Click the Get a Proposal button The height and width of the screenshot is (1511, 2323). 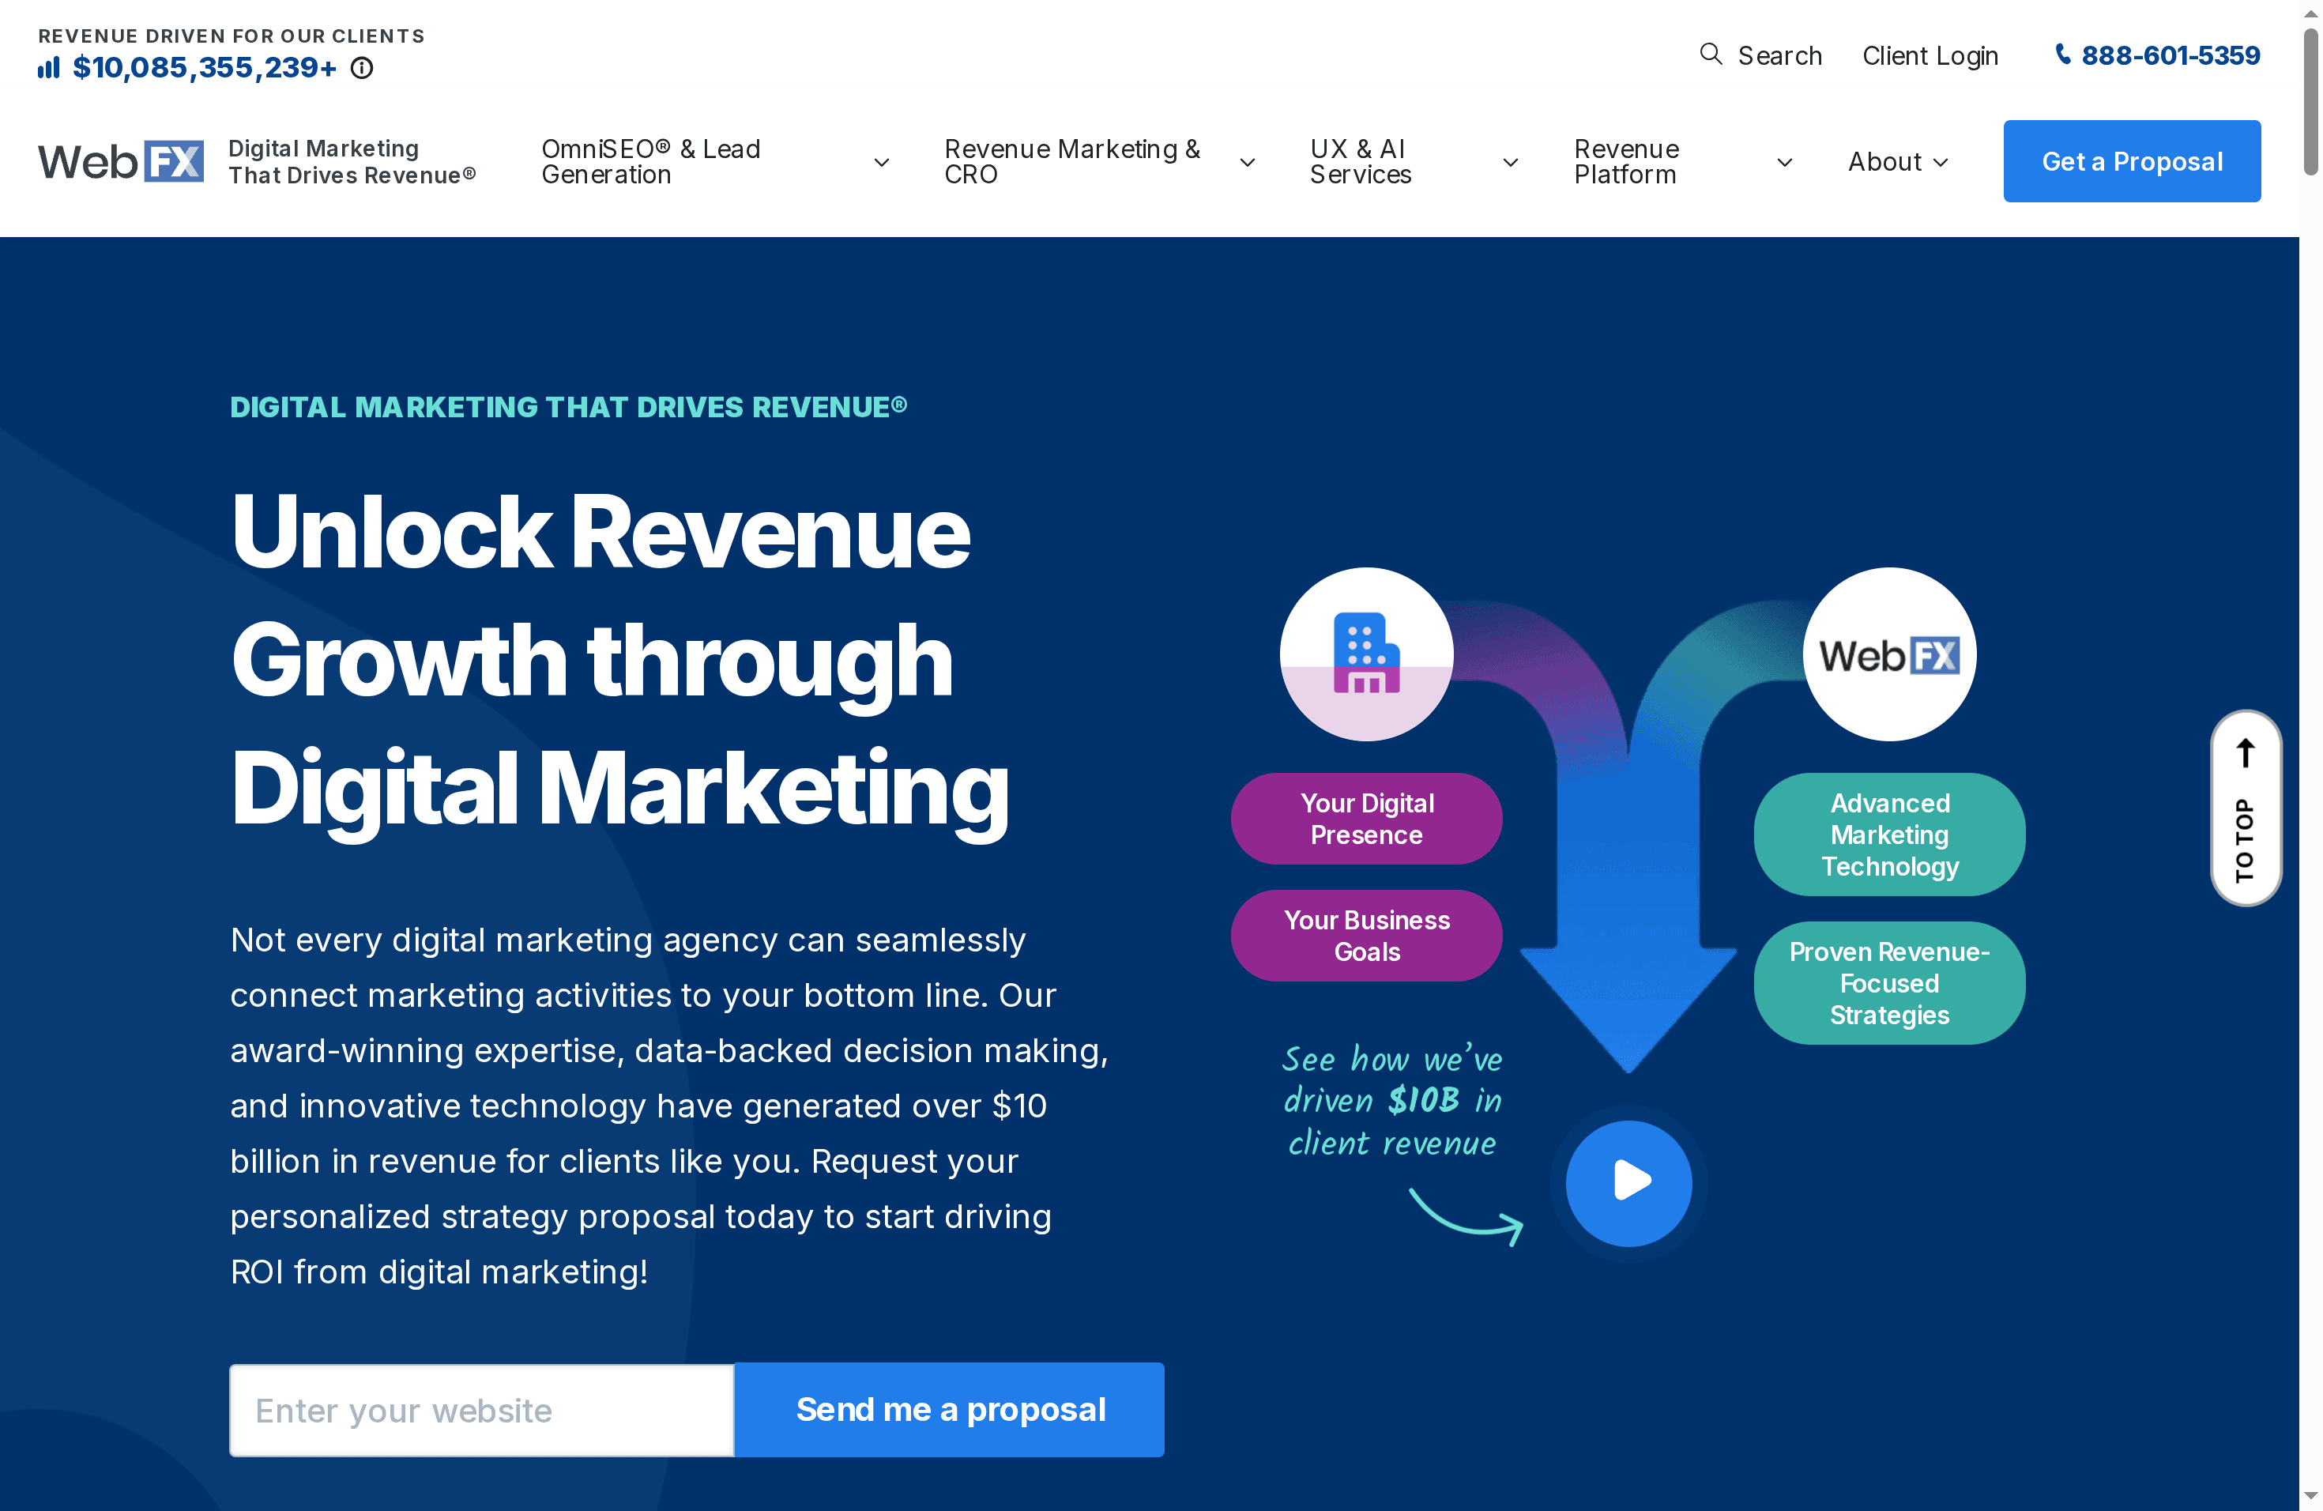[2132, 160]
